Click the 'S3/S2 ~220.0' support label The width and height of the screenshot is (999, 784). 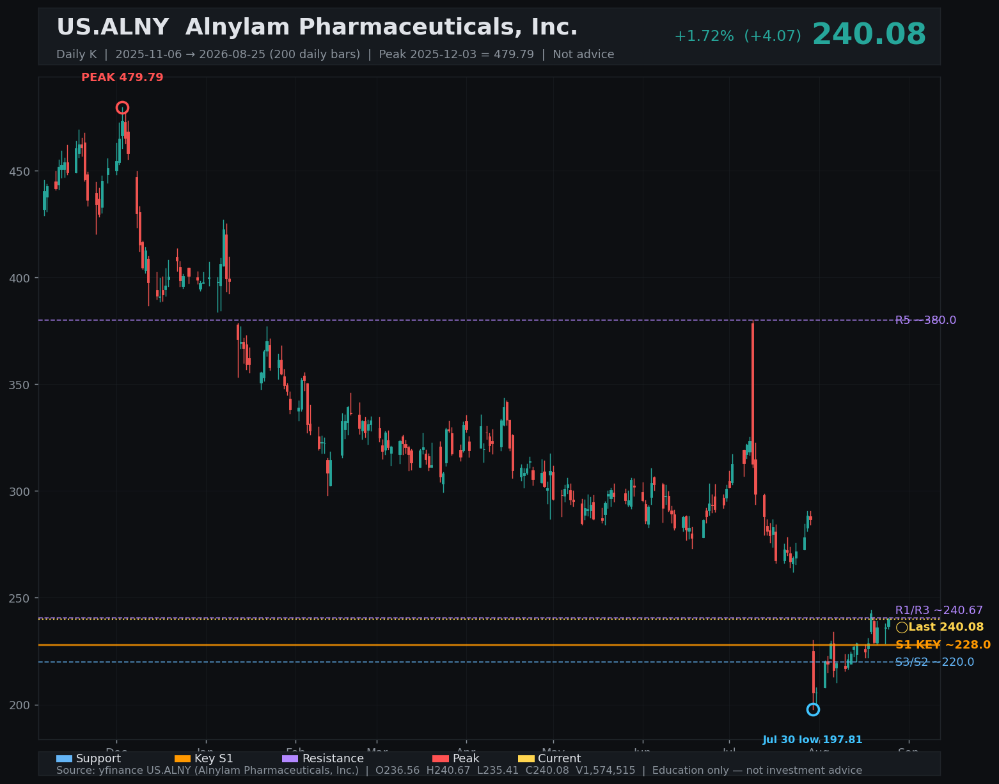point(934,662)
